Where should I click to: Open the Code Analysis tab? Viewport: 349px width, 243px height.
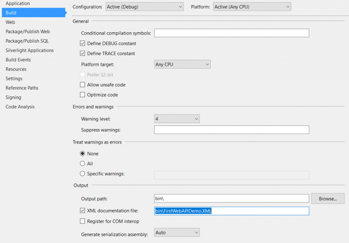(20, 107)
